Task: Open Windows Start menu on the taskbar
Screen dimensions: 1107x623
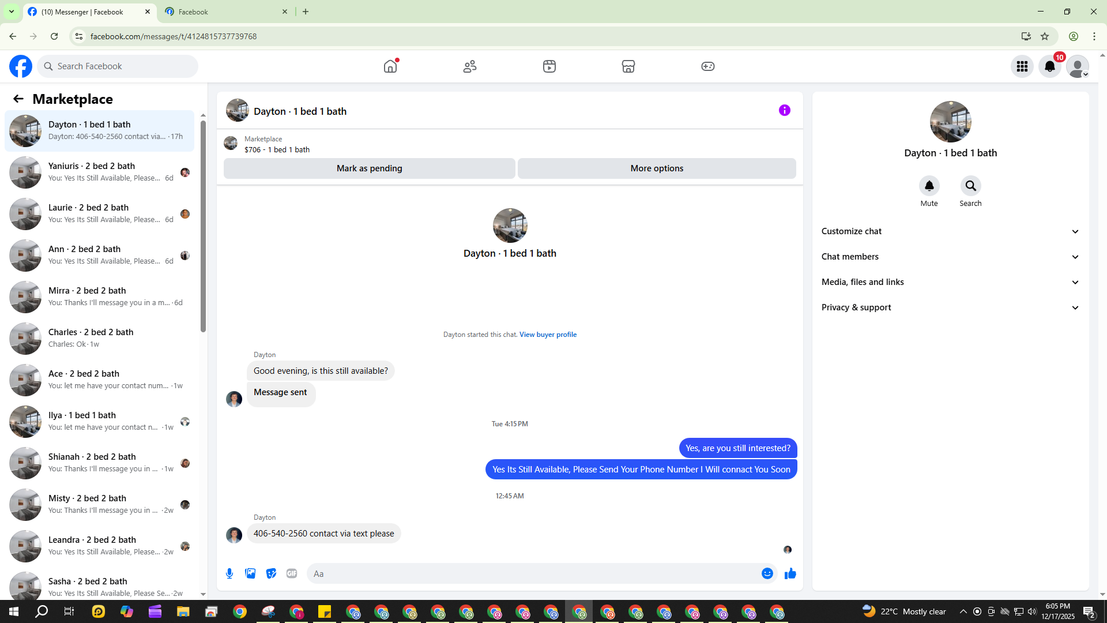Action: 14,611
